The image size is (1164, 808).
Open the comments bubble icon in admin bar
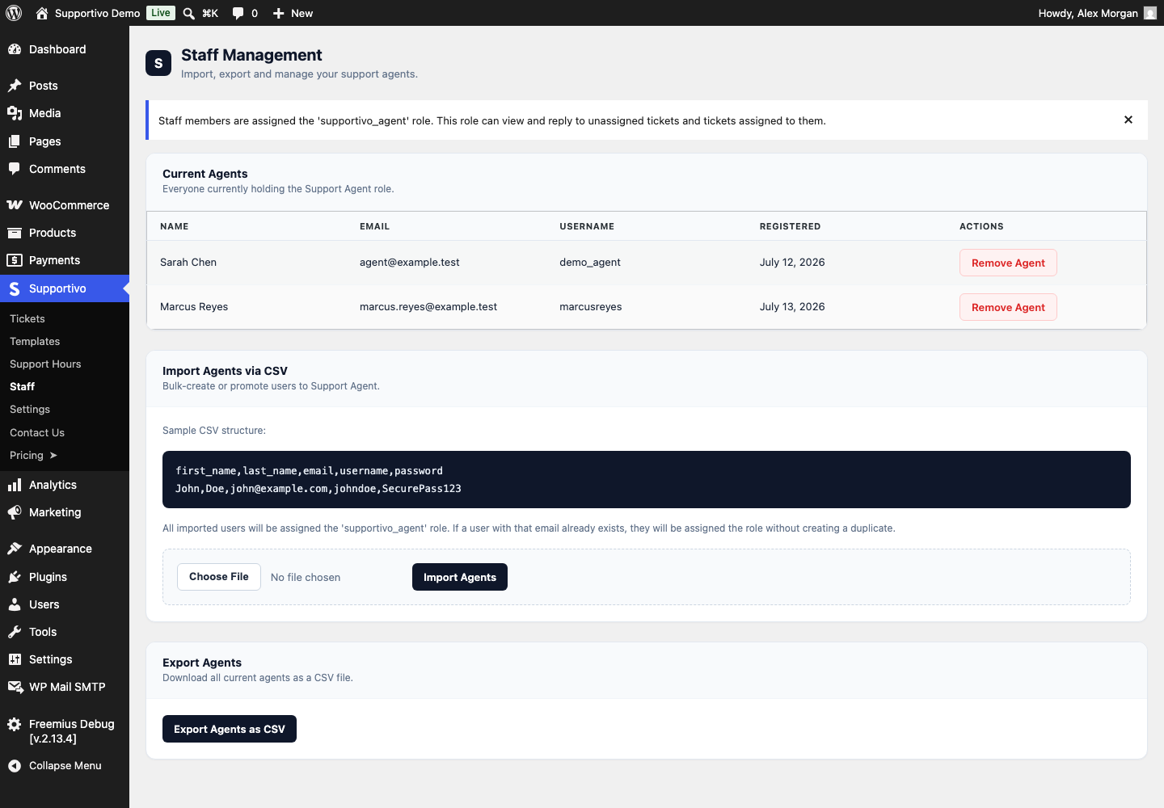coord(238,13)
